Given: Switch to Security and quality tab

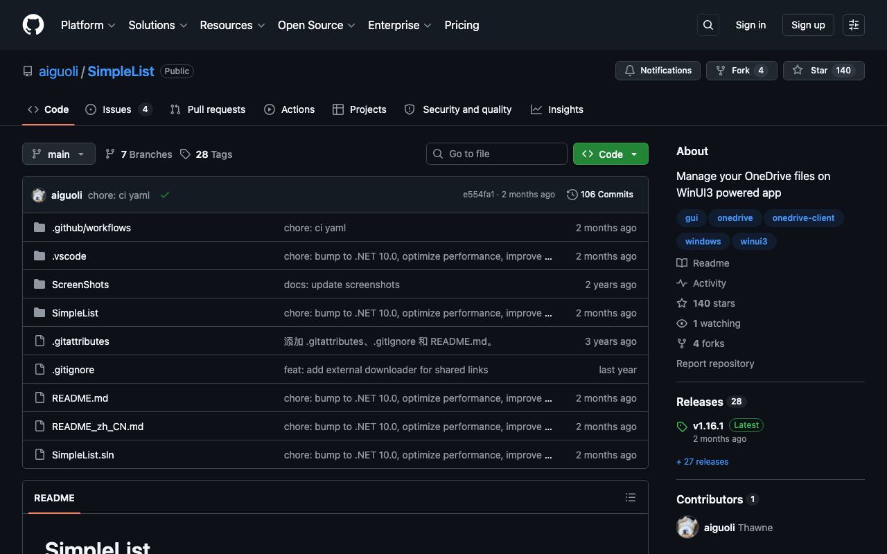Looking at the screenshot, I should pos(457,109).
